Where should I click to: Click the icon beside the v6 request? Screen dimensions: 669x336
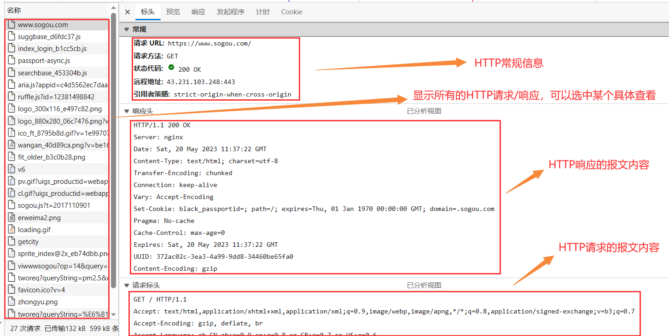pos(12,169)
